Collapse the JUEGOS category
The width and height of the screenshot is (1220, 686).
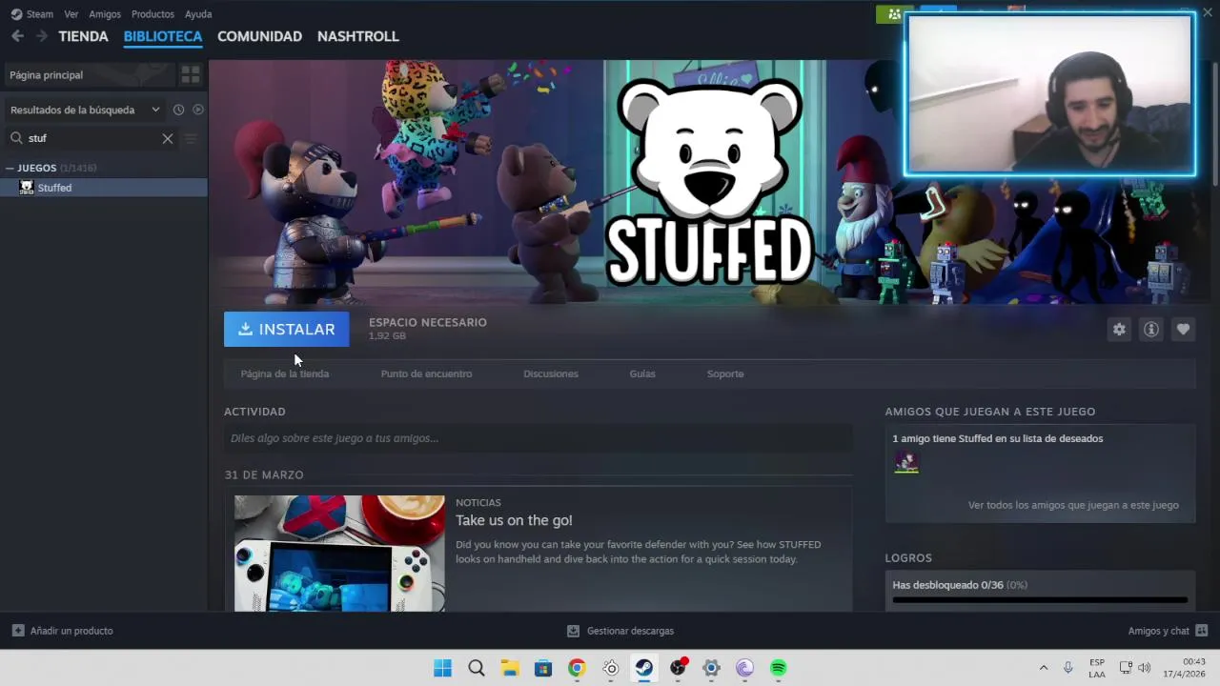10,168
